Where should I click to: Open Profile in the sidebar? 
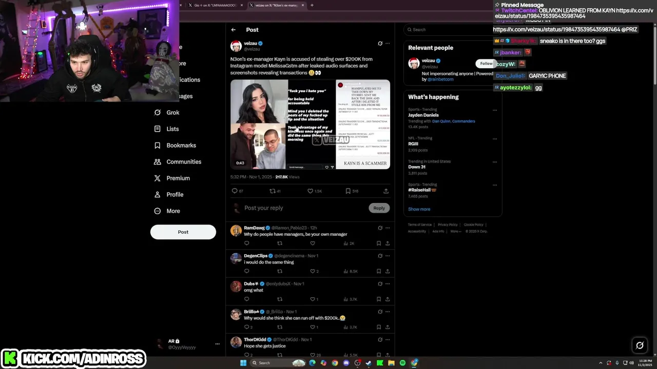pyautogui.click(x=169, y=195)
